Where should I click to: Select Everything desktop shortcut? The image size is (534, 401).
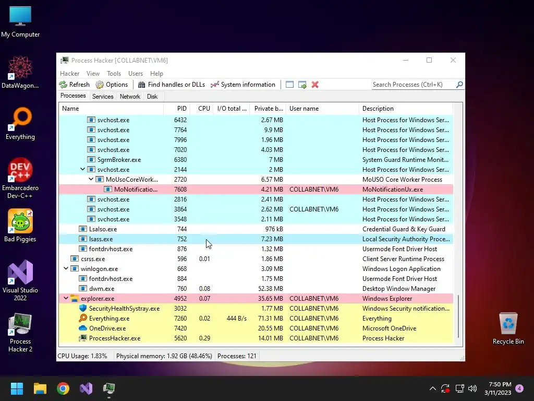point(20,124)
